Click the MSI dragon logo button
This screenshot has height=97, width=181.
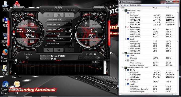click(59, 15)
